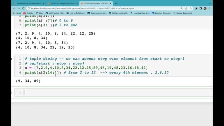
Task: Open the Chrome extensions puzzle icon
Action: [196, 8]
